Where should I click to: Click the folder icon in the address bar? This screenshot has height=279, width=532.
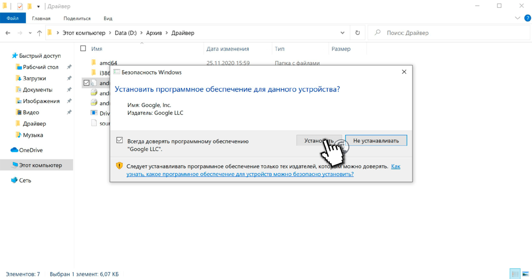pos(50,33)
